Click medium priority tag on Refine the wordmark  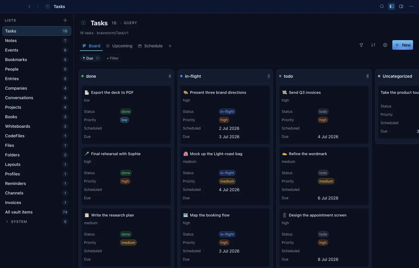(326, 181)
